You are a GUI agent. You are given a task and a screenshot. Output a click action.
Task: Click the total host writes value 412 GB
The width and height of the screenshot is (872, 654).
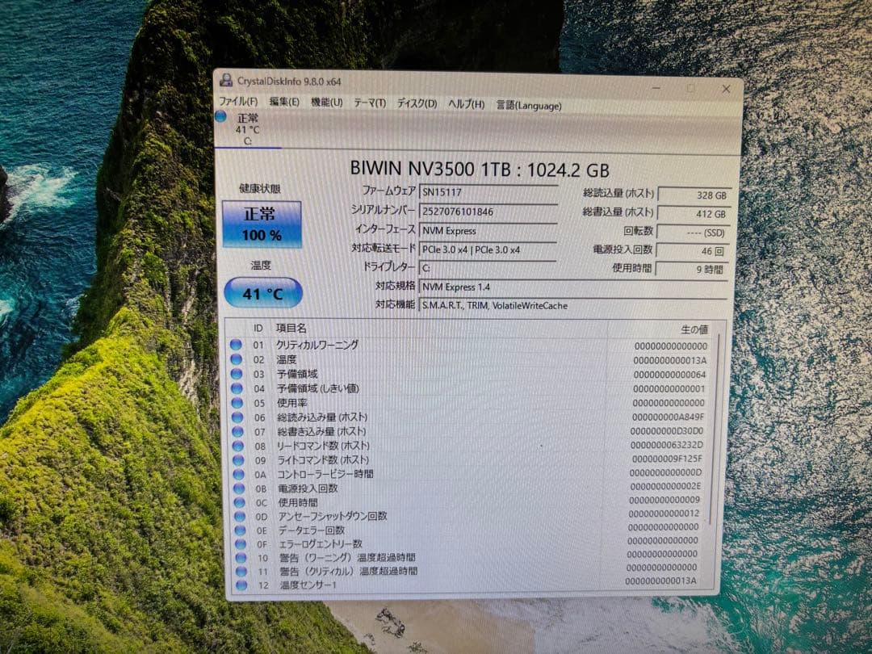693,213
